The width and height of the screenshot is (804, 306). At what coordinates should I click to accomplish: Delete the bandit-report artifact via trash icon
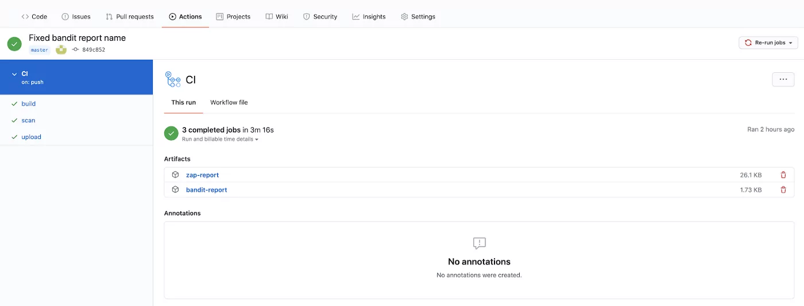783,190
